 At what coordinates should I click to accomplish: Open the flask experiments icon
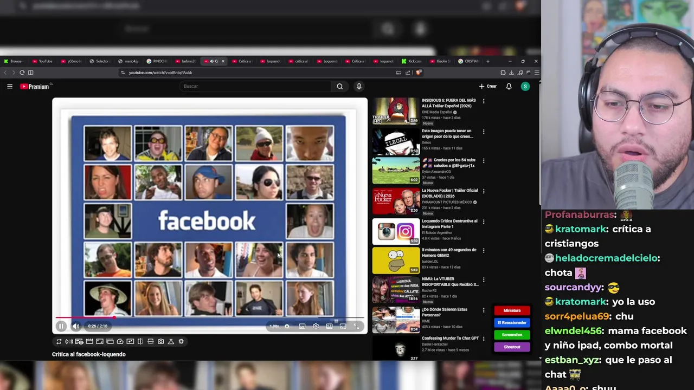(171, 341)
